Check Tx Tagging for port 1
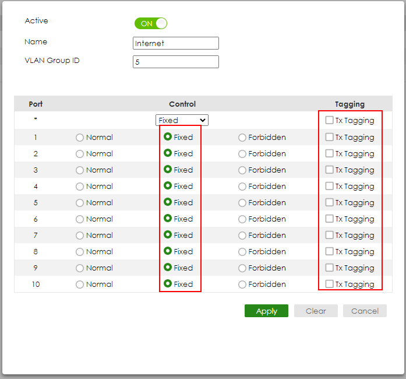 [x=330, y=137]
